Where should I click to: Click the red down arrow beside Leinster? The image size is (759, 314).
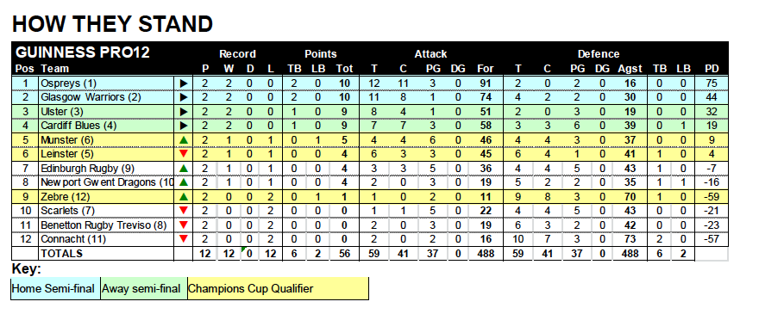(x=183, y=154)
